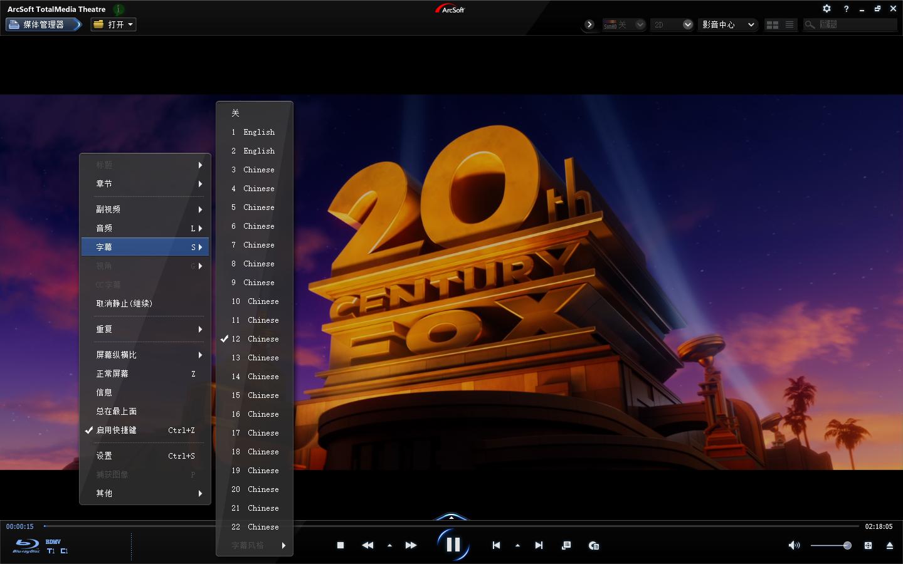Screen dimensions: 903x564
Task: Click 取消静止(继续) menu item
Action: 145,303
